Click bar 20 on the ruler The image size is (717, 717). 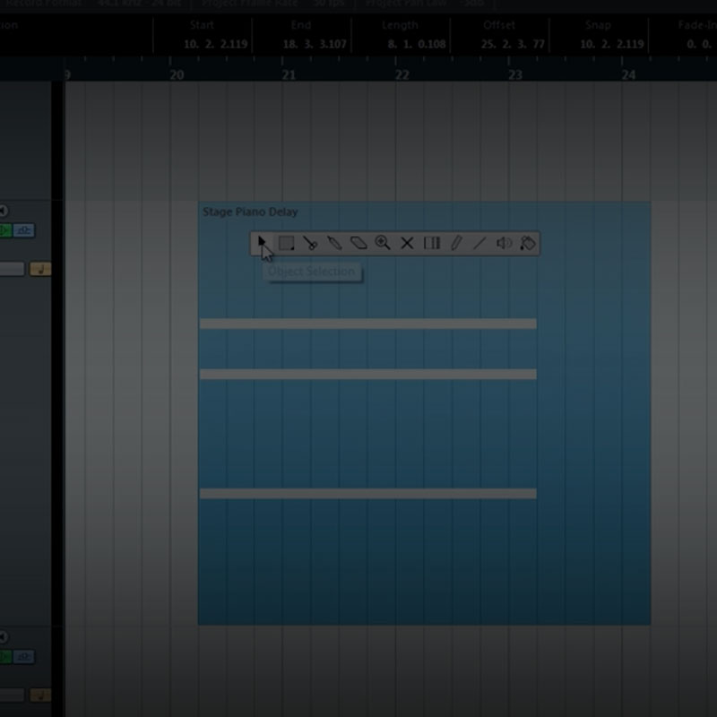[x=177, y=75]
